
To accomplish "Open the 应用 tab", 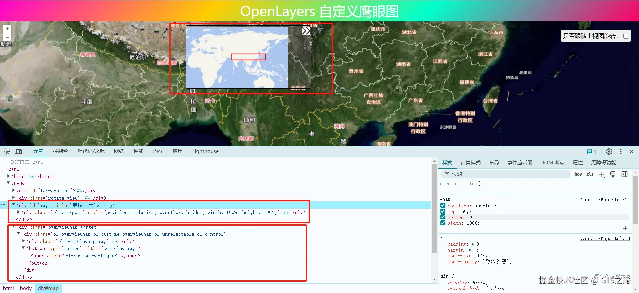I will (177, 151).
